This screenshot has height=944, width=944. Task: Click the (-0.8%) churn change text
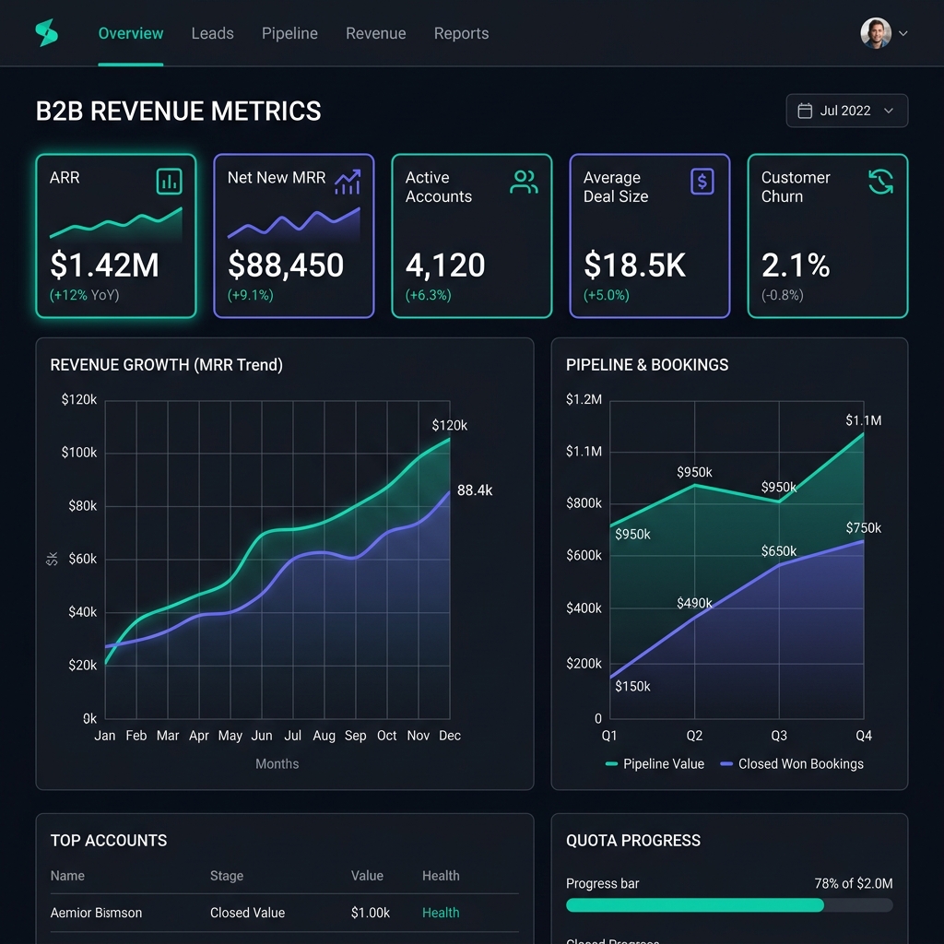(782, 295)
